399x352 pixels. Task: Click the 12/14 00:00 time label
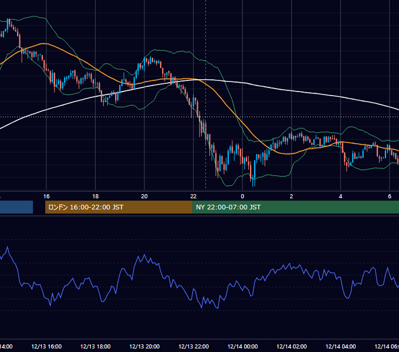click(x=242, y=346)
